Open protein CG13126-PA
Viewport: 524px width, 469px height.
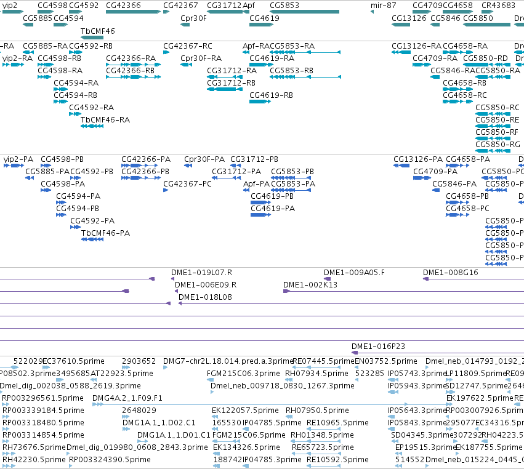tap(417, 159)
